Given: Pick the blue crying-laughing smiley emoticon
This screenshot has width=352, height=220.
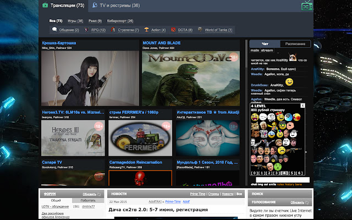Looking at the screenshot, I should pos(271,134).
